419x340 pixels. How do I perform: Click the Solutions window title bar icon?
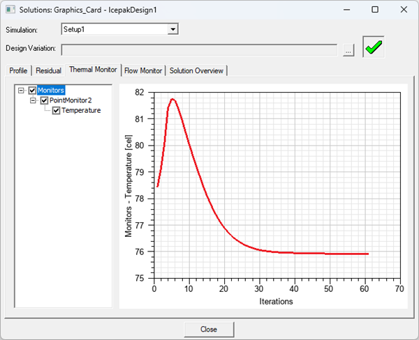pos(10,10)
